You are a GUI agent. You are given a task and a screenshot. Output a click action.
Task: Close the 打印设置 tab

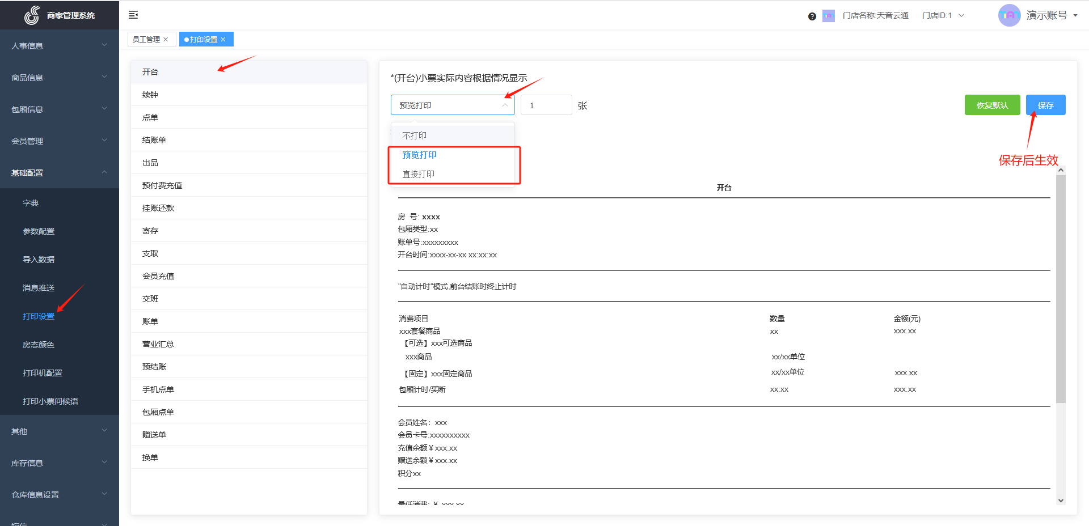pyautogui.click(x=223, y=39)
